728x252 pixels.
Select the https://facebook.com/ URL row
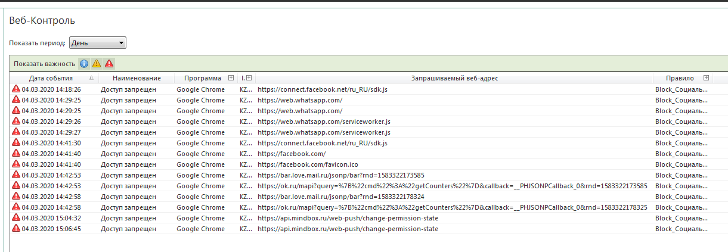[x=292, y=154]
